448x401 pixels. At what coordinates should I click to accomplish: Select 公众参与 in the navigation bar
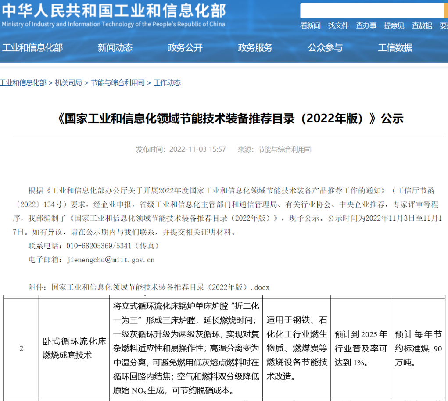pyautogui.click(x=325, y=47)
